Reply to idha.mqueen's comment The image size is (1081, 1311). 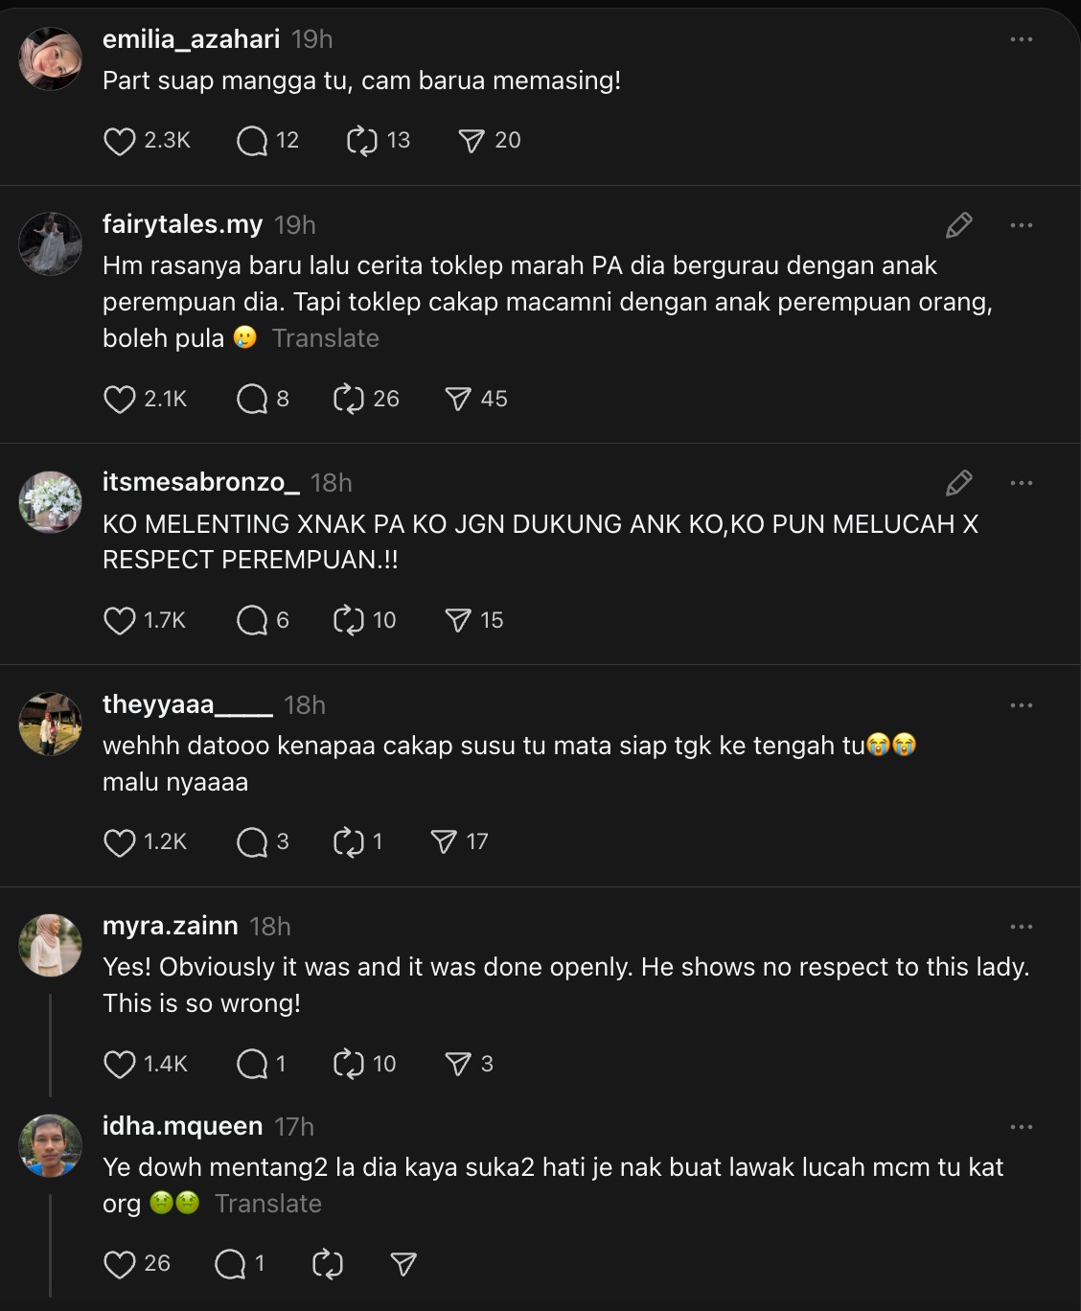(x=231, y=1264)
